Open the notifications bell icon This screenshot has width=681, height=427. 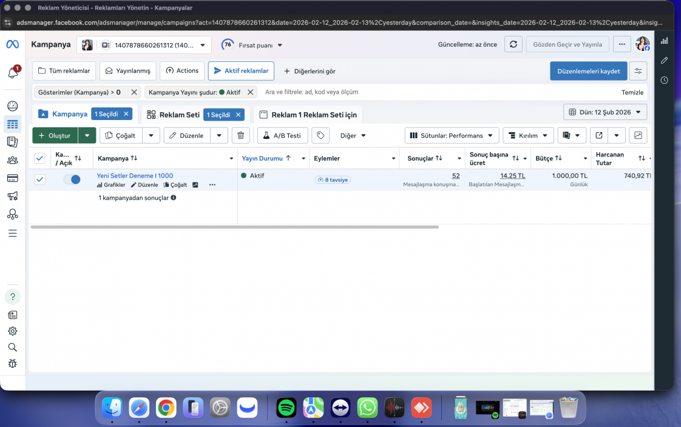click(x=13, y=72)
